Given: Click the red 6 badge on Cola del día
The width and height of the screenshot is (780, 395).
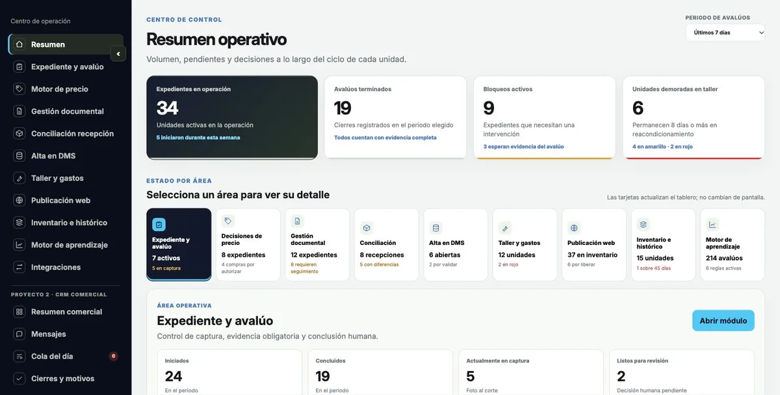Looking at the screenshot, I should tap(113, 356).
